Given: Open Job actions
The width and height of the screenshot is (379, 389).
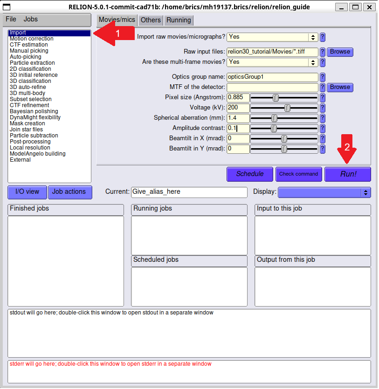Looking at the screenshot, I should pos(70,192).
